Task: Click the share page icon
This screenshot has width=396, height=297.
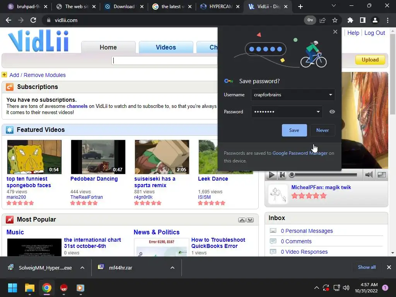Action: click(323, 20)
